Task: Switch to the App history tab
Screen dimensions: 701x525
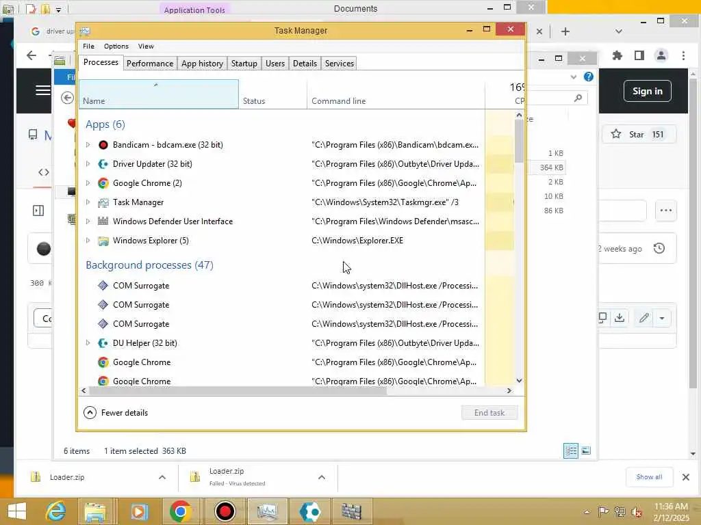Action: [x=202, y=64]
